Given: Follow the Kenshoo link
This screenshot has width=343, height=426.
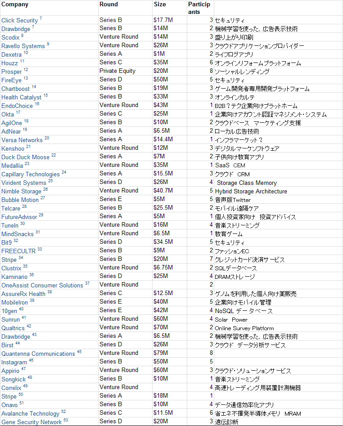Looking at the screenshot, I should [13, 148].
